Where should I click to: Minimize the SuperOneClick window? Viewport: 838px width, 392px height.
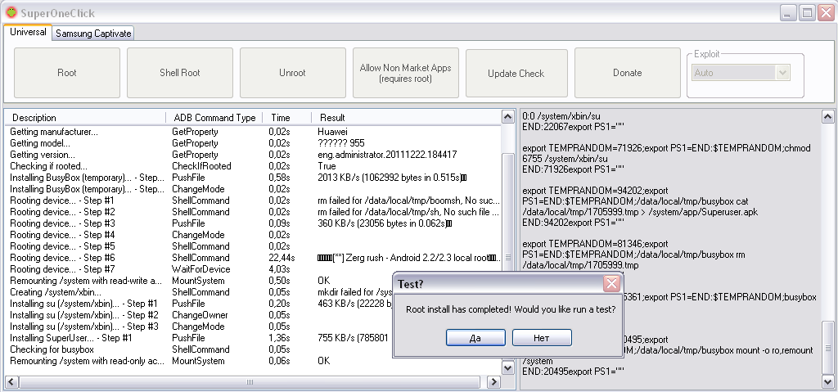coord(789,13)
